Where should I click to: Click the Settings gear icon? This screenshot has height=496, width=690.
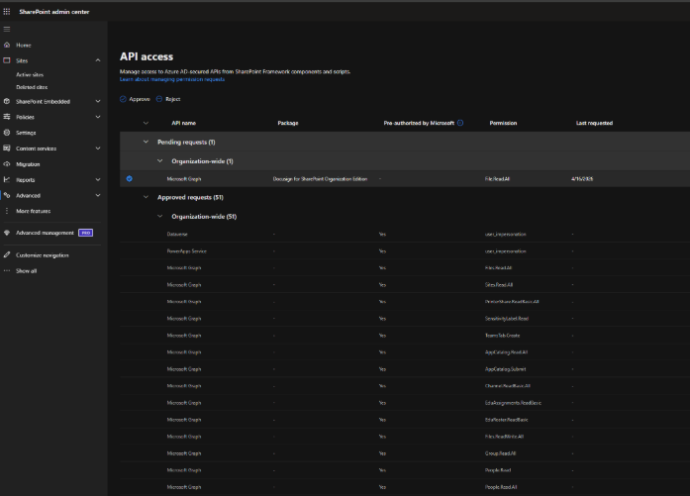[7, 133]
